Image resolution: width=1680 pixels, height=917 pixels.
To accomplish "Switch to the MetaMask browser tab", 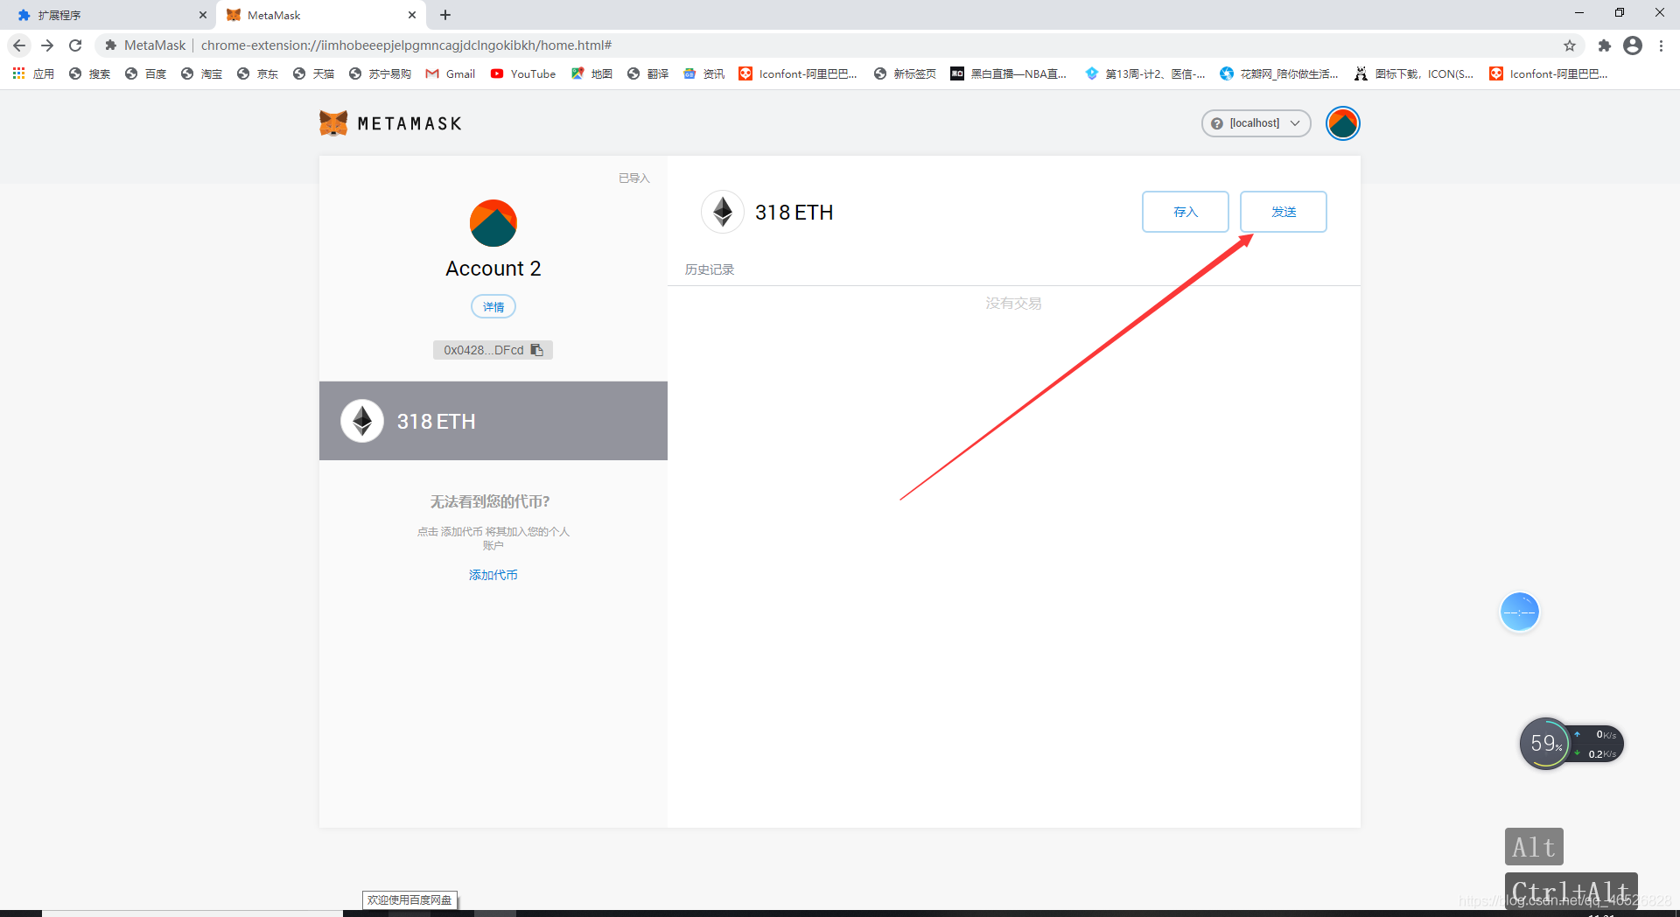I will (321, 15).
